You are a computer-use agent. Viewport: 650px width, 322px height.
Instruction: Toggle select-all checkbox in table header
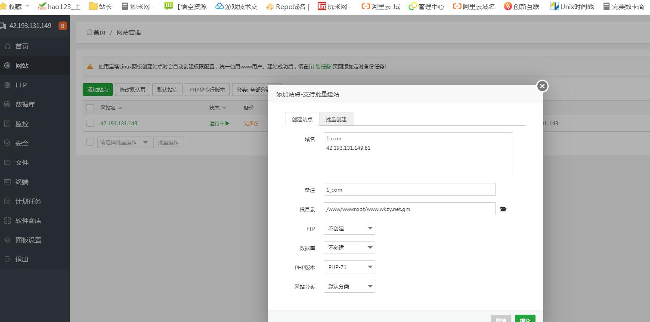point(90,108)
